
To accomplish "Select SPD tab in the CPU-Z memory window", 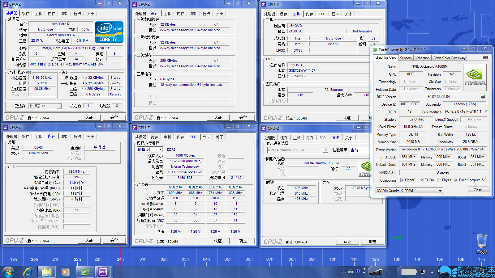I will click(64, 137).
